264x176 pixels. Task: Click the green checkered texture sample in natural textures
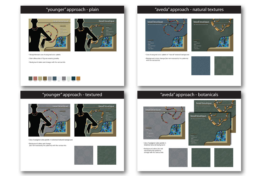coord(224,66)
